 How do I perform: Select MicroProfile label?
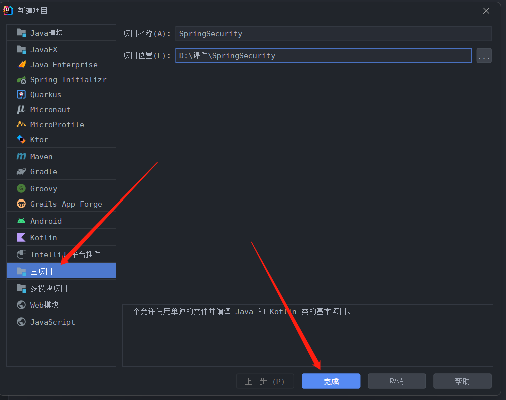click(x=57, y=124)
